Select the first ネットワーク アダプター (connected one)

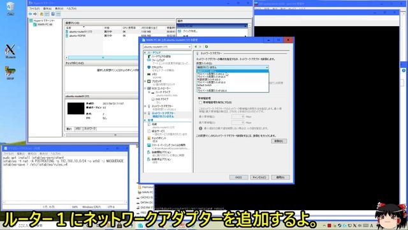(163, 106)
